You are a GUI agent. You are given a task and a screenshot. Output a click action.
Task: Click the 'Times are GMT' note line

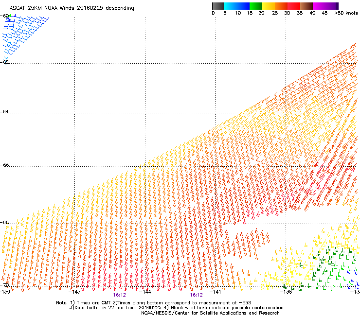(154, 303)
